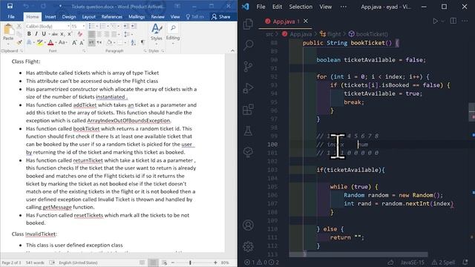
Task: Undo the last action in Word
Action: (26, 6)
